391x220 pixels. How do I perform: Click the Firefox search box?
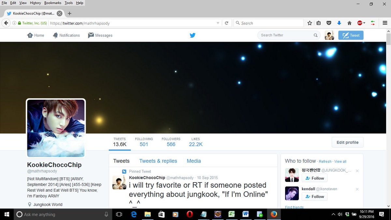pos(268,23)
